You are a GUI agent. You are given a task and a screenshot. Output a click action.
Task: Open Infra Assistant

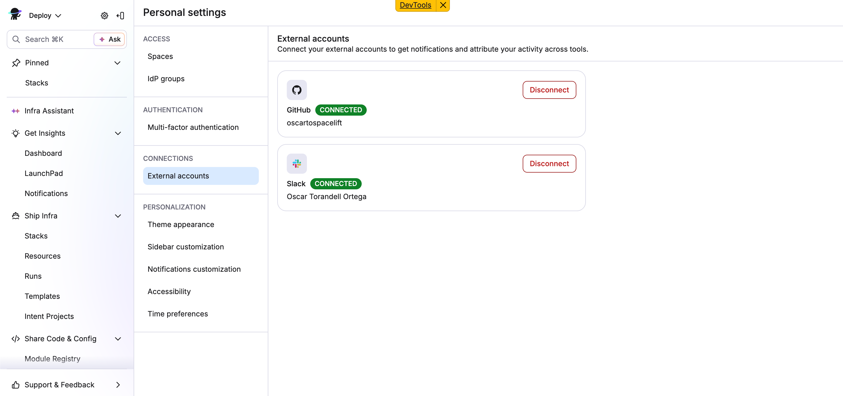coord(49,111)
